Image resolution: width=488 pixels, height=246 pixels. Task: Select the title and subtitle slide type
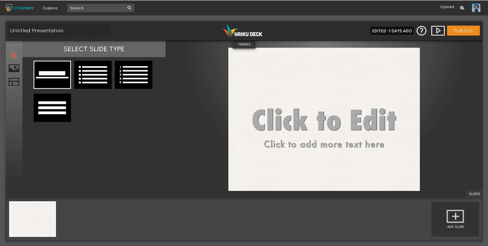tap(52, 75)
